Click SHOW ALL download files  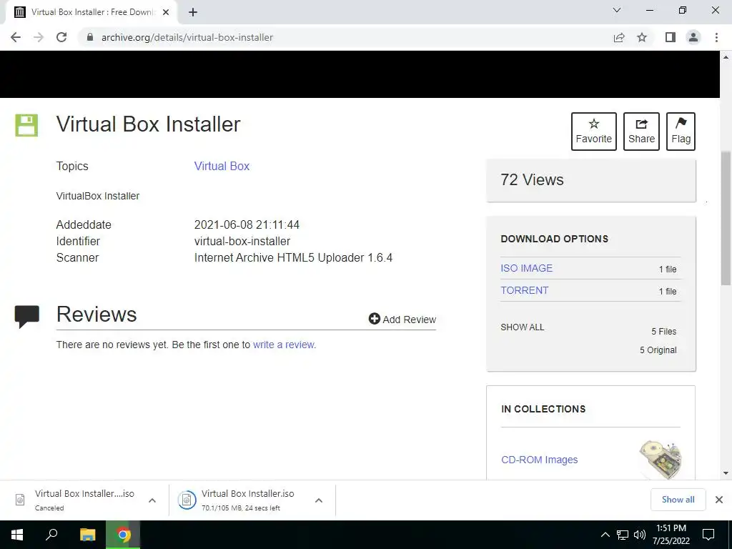[523, 327]
